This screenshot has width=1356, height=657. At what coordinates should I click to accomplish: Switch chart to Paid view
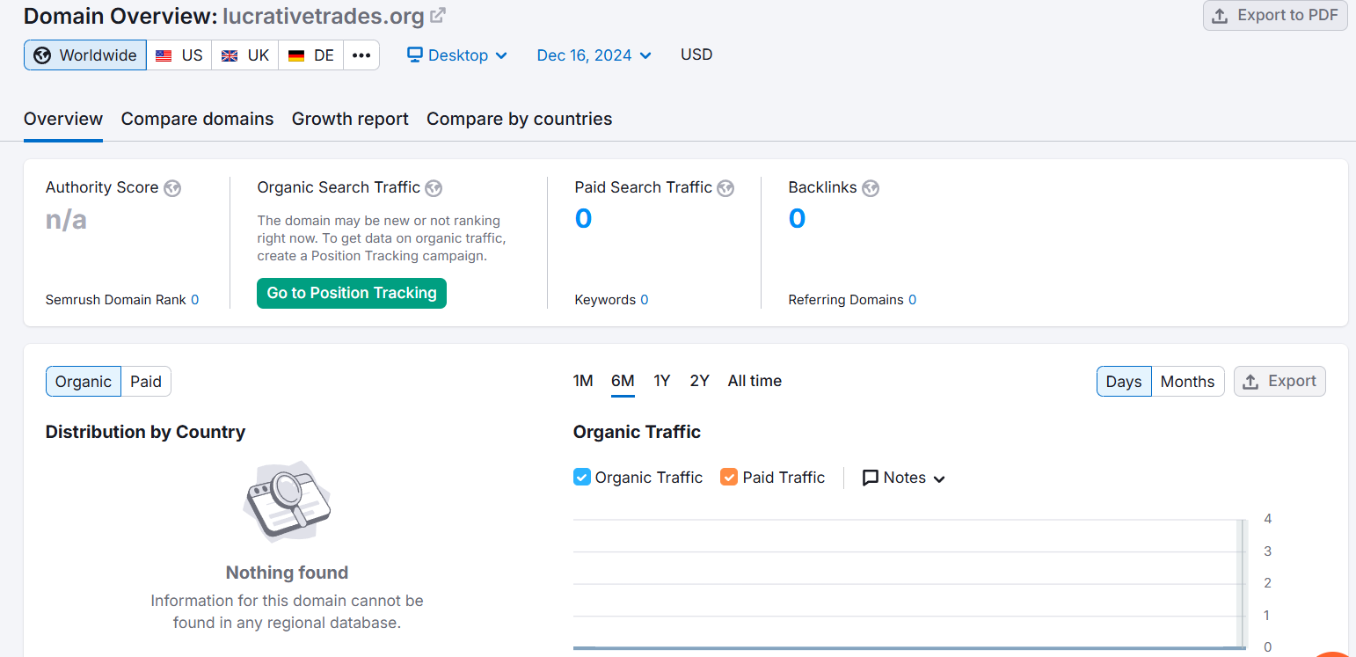coord(146,382)
